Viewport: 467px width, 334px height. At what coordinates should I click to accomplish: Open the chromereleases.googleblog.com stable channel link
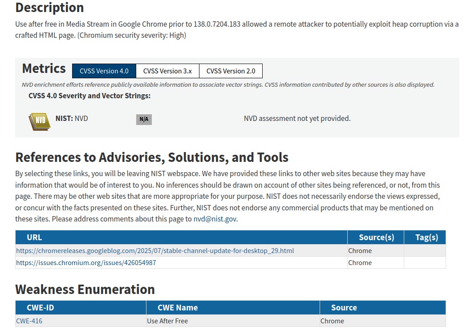click(155, 251)
